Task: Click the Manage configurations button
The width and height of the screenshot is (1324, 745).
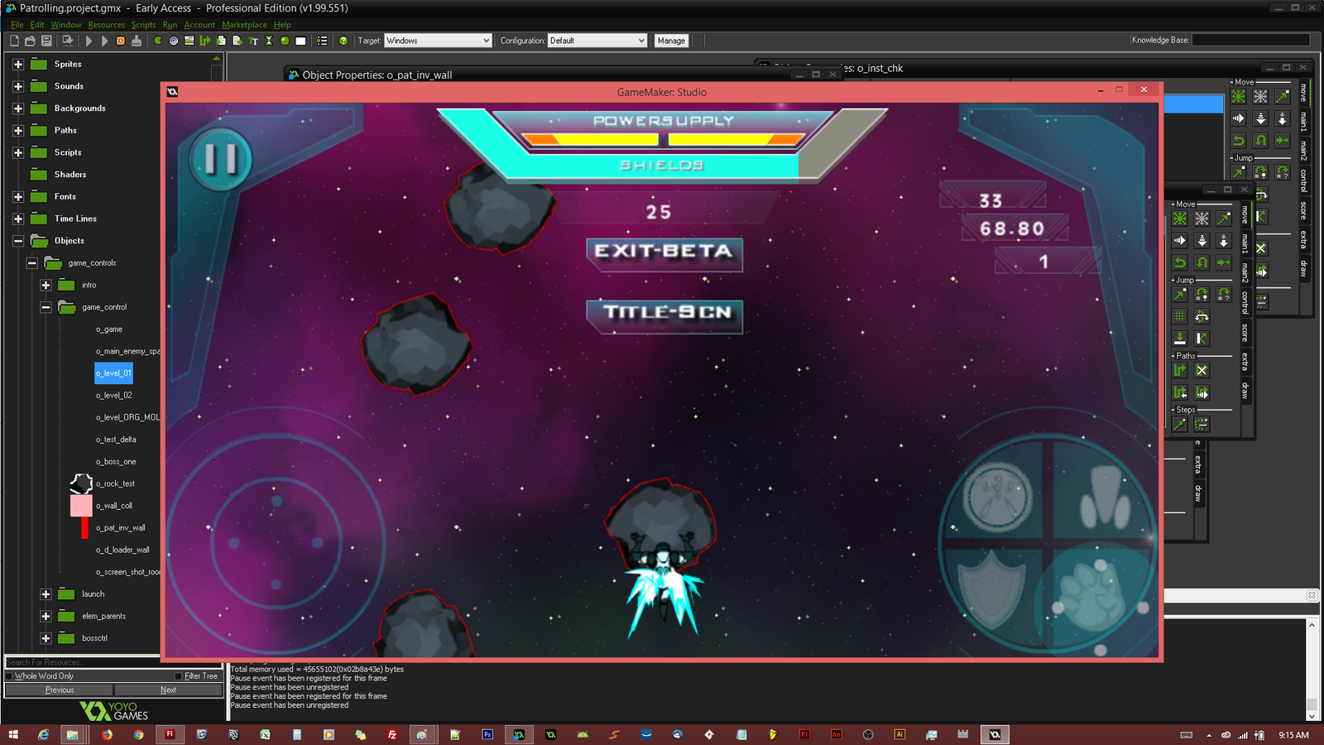Action: click(671, 41)
